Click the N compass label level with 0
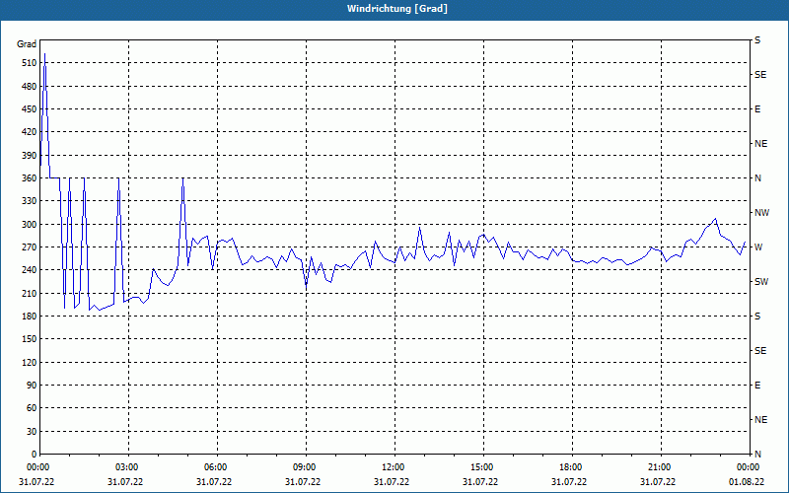789x493 pixels. pyautogui.click(x=757, y=455)
